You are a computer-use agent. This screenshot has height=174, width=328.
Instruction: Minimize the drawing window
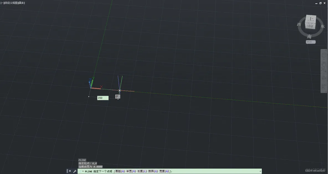pyautogui.click(x=316, y=3)
